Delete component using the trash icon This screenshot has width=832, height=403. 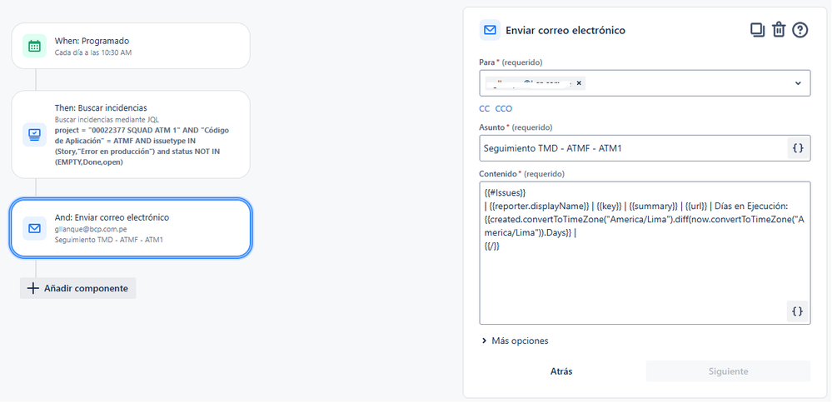[x=779, y=30]
